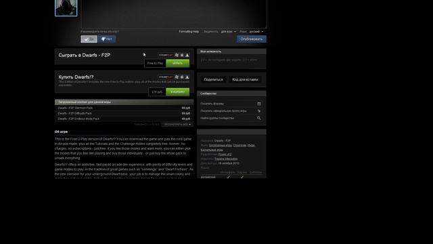433x244 pixels.
Task: Open the Tripwire Interactive publisher link
Action: click(x=225, y=159)
